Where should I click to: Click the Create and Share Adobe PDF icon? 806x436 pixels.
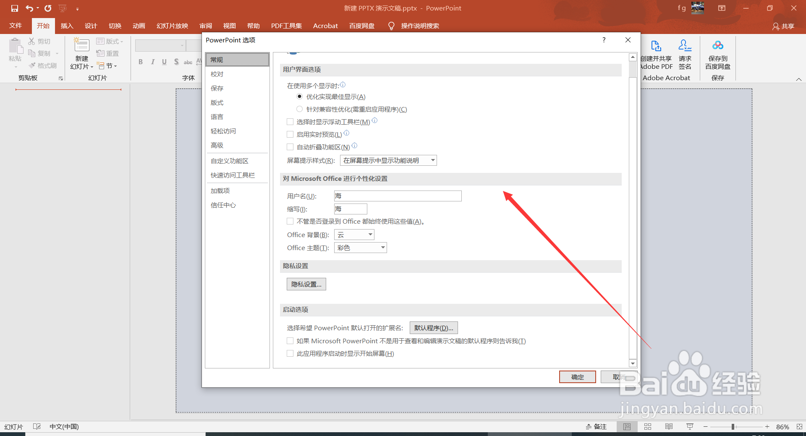pyautogui.click(x=656, y=45)
